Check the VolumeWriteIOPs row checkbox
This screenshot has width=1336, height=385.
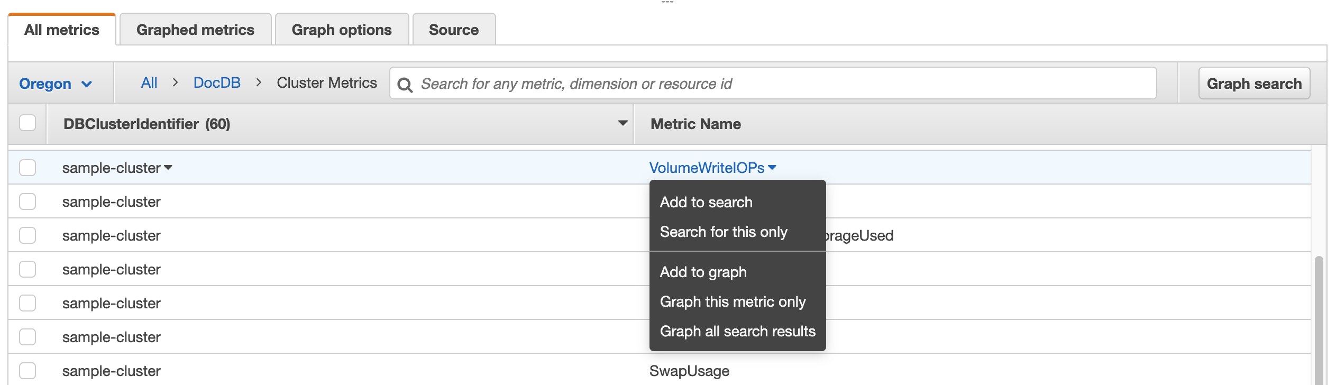point(28,168)
